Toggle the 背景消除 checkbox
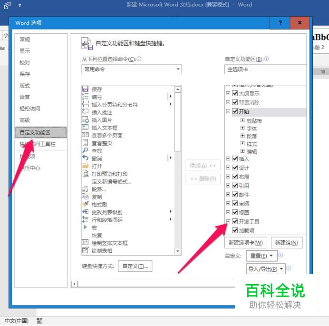The height and width of the screenshot is (326, 329). 235,102
